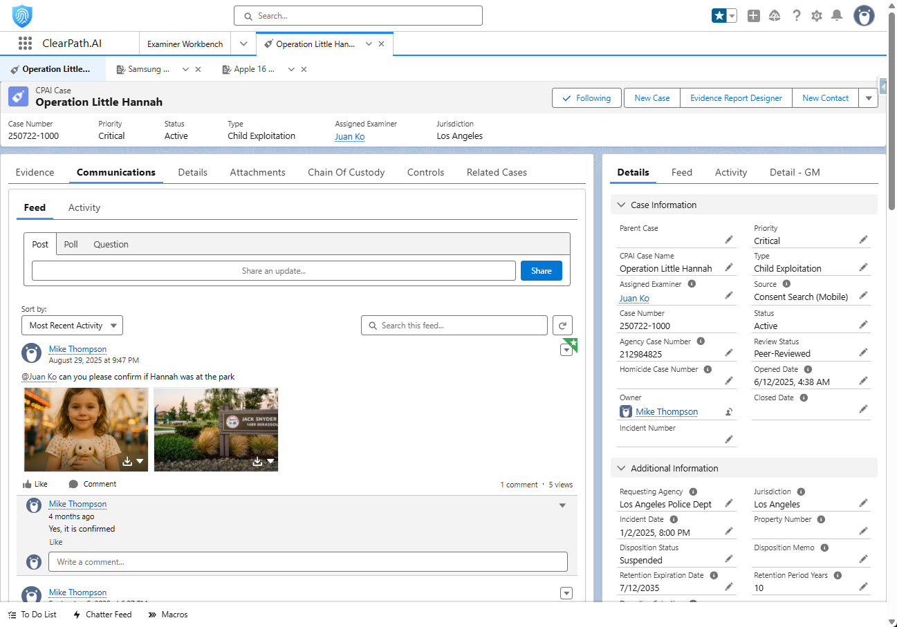
Task: Select the Poll tab in publisher
Action: (x=71, y=244)
